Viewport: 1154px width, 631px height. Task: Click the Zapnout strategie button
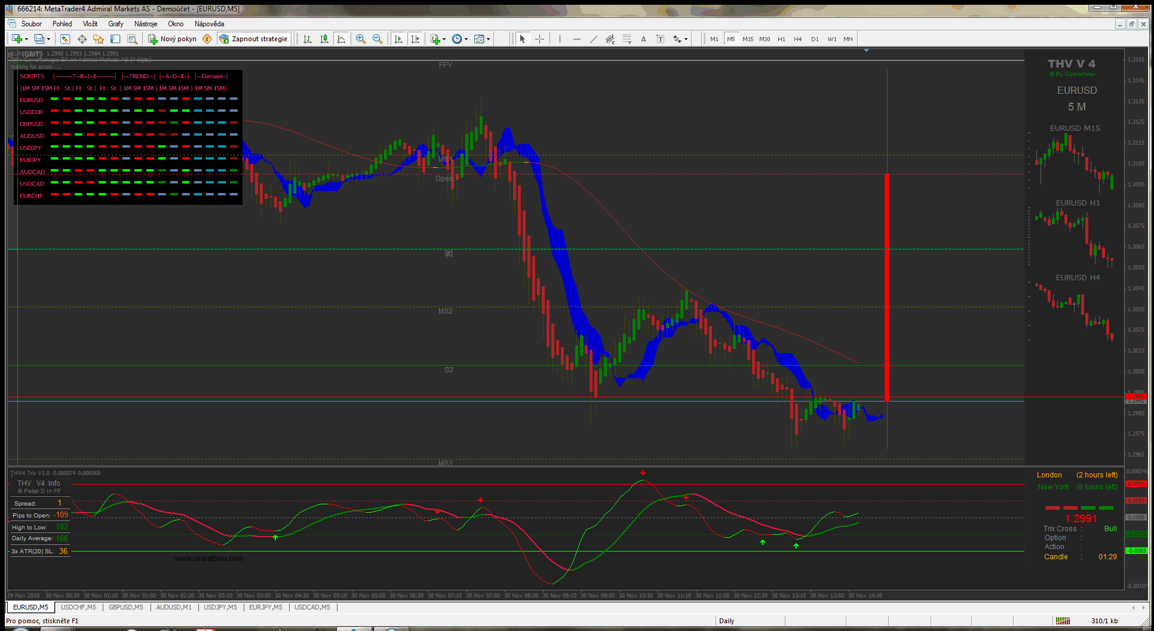coord(254,39)
